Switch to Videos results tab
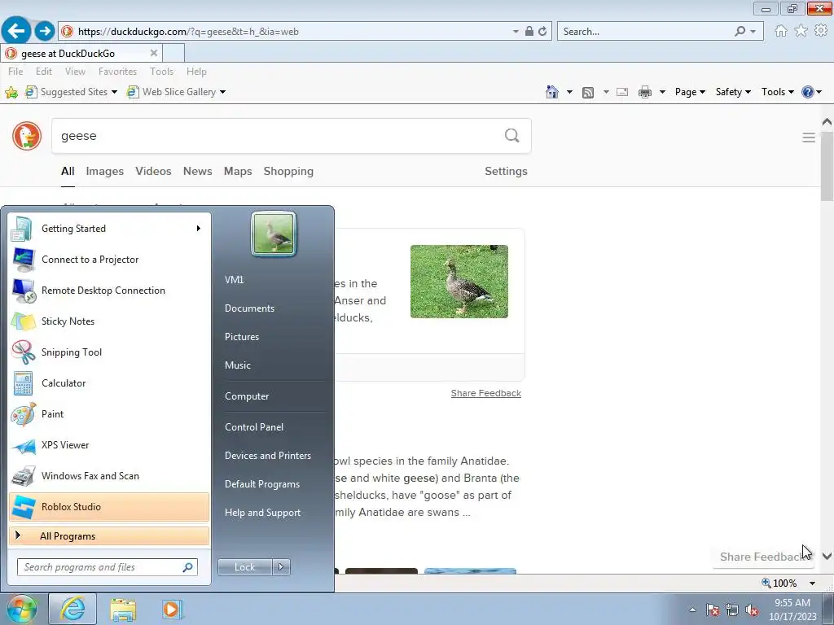 [x=153, y=171]
